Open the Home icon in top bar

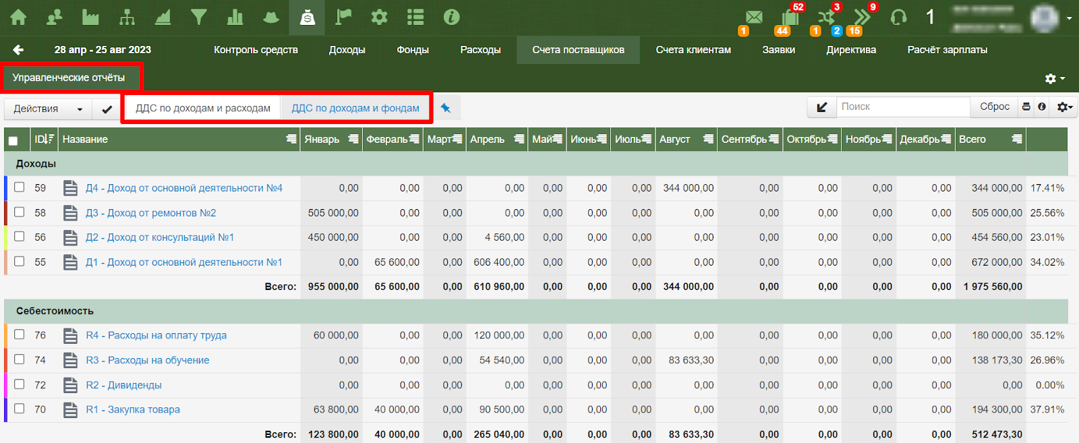click(x=19, y=17)
